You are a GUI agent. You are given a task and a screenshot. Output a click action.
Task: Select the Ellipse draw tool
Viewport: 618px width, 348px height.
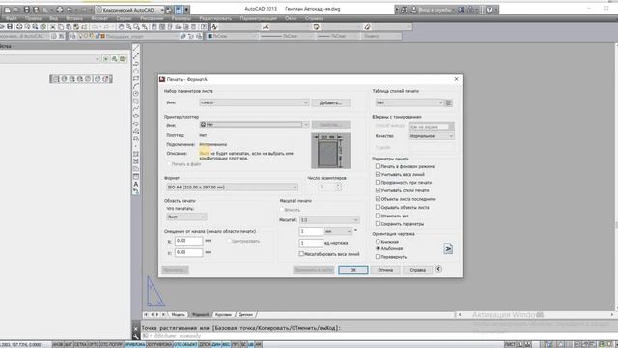coord(136,116)
